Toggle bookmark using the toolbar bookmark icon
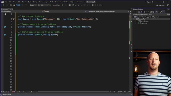This screenshot has width=171, height=96. click(x=93, y=5)
